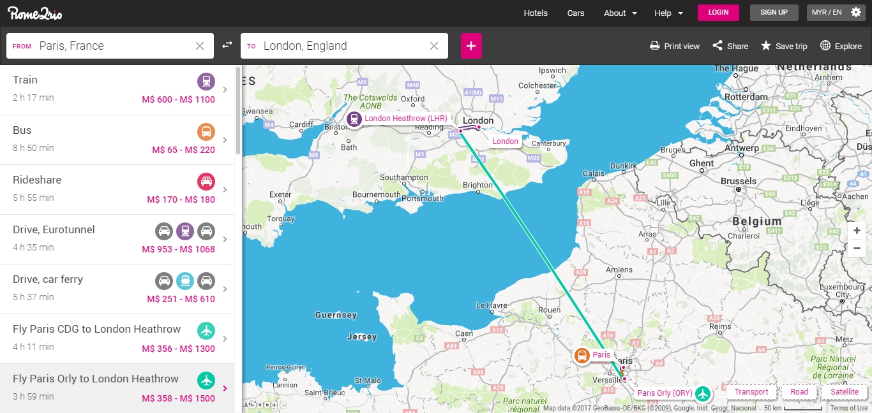The height and width of the screenshot is (413, 872).
Task: Click plane icon in Fly Paris CDG row
Action: click(206, 331)
